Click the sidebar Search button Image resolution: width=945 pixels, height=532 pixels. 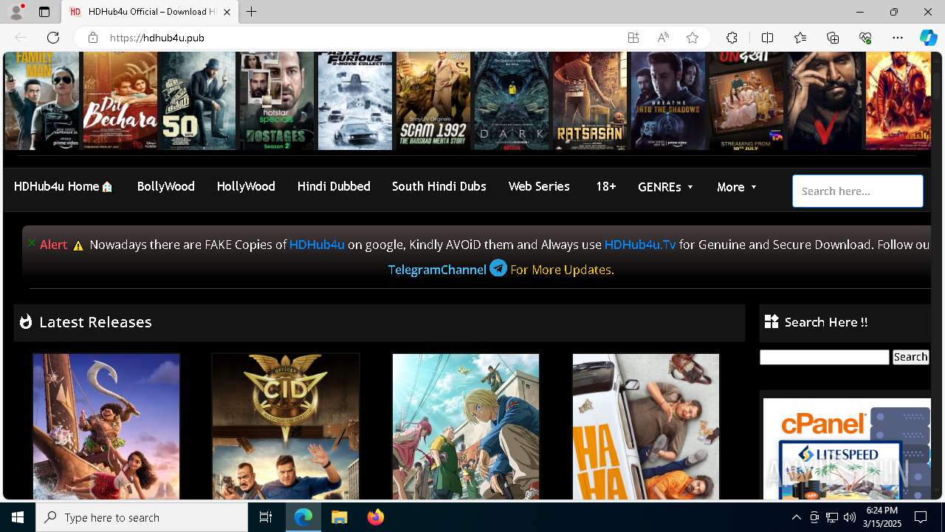coord(910,358)
